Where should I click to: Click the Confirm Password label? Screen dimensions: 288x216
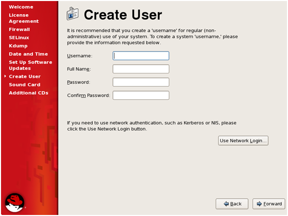pos(89,95)
